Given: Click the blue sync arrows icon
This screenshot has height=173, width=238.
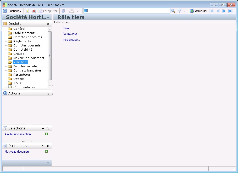Looking at the screenshot, I should pyautogui.click(x=63, y=11).
